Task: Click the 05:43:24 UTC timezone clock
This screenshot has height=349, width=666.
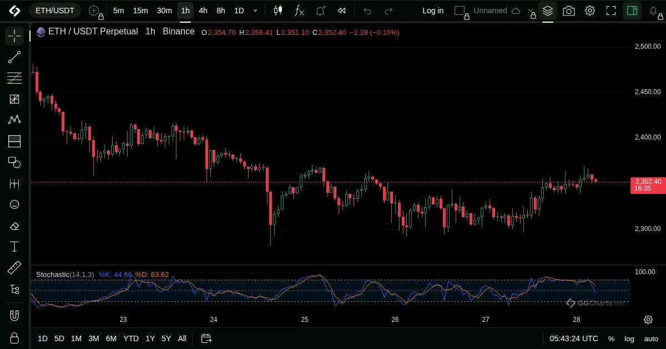Action: point(574,338)
